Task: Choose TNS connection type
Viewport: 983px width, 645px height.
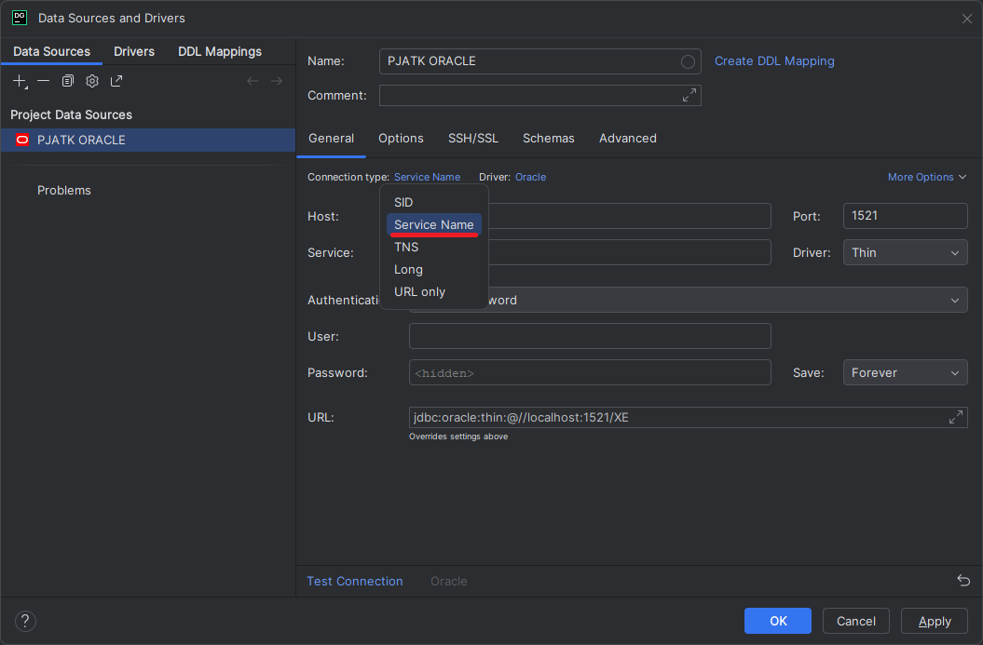Action: pos(434,248)
